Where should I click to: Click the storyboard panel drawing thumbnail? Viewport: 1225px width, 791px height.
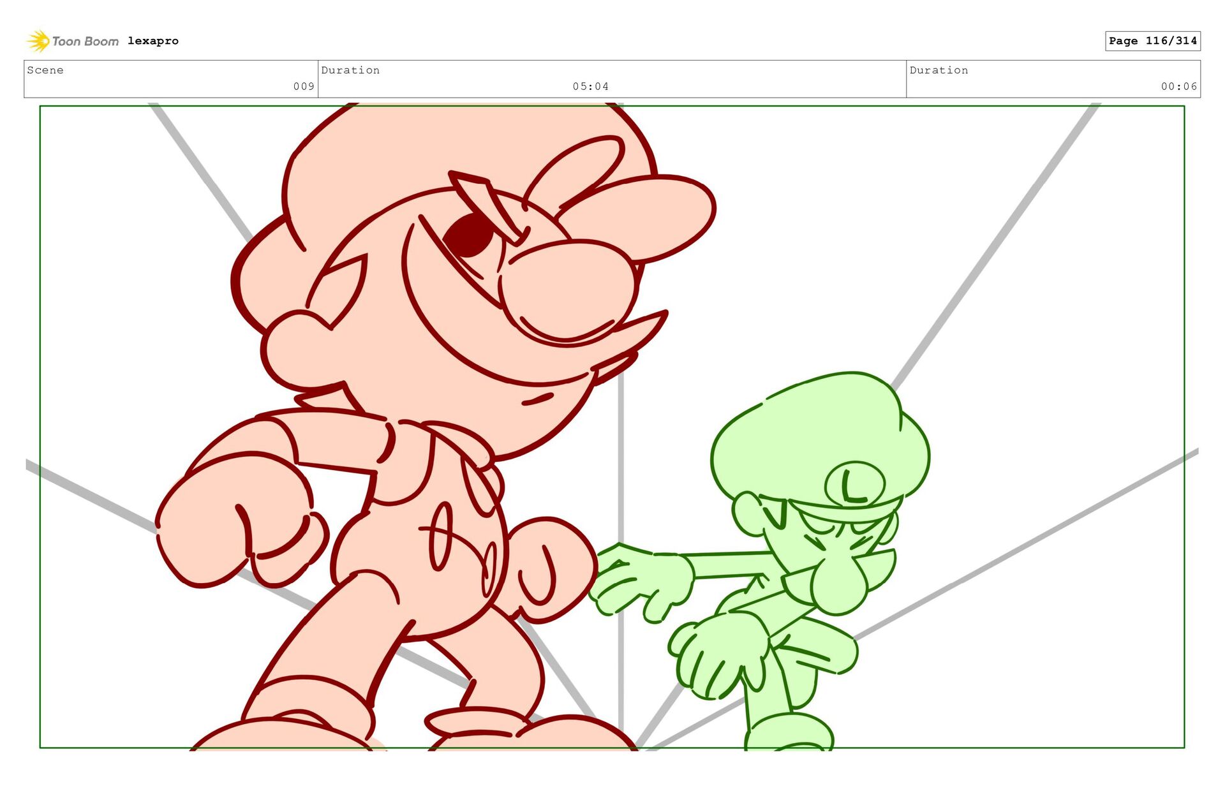click(612, 427)
